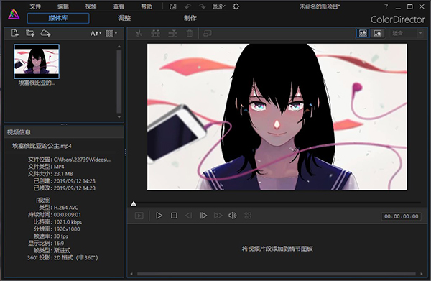
Task: Click the import media folder icon
Action: click(x=30, y=33)
